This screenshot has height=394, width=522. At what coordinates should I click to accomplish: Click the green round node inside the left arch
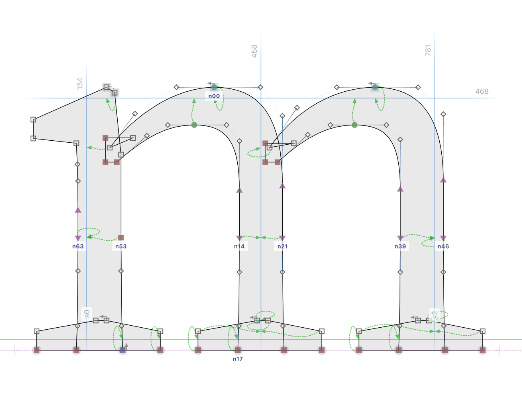pos(194,125)
